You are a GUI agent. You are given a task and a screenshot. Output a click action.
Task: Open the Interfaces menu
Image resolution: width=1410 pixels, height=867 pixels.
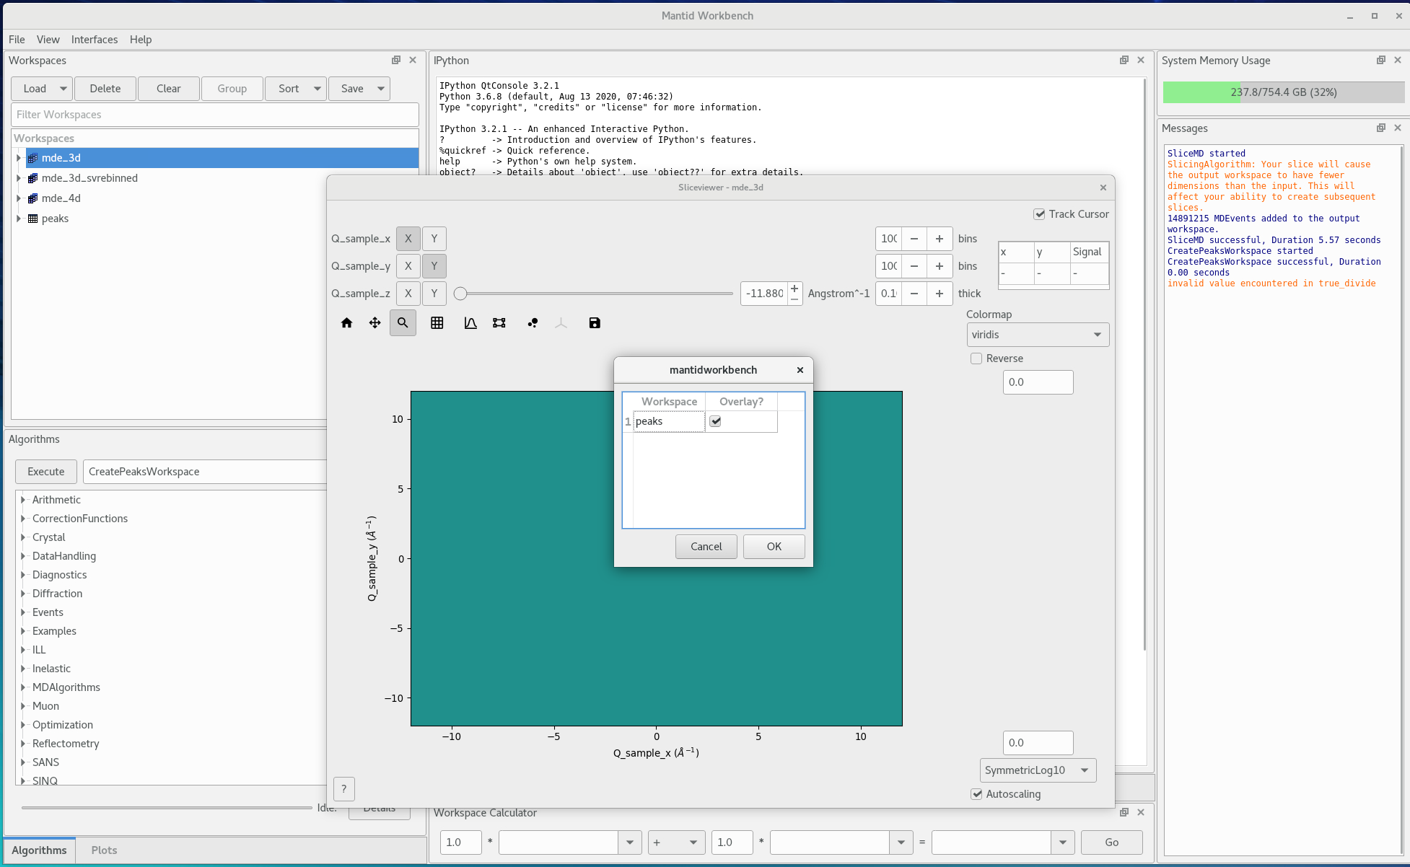(x=94, y=40)
